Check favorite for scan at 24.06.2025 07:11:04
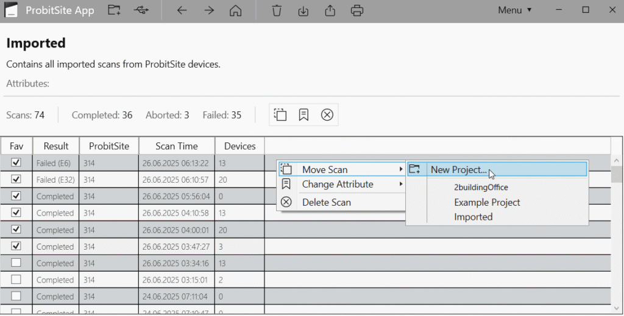 coord(16,296)
